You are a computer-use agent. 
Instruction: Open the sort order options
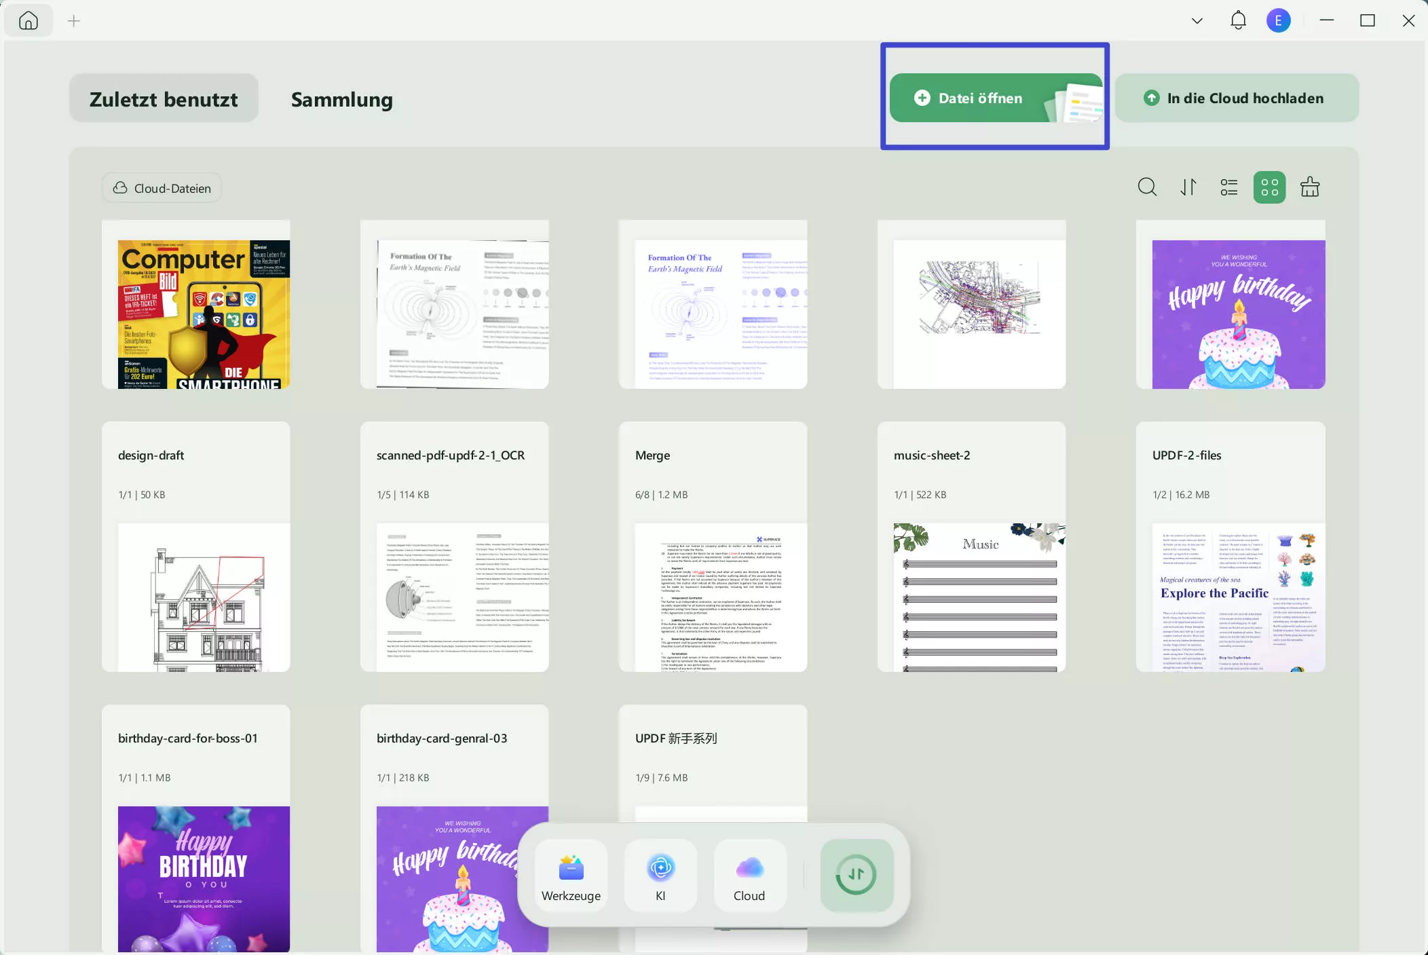(x=1188, y=187)
